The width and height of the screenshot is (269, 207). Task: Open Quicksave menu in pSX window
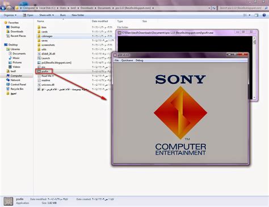127,60
